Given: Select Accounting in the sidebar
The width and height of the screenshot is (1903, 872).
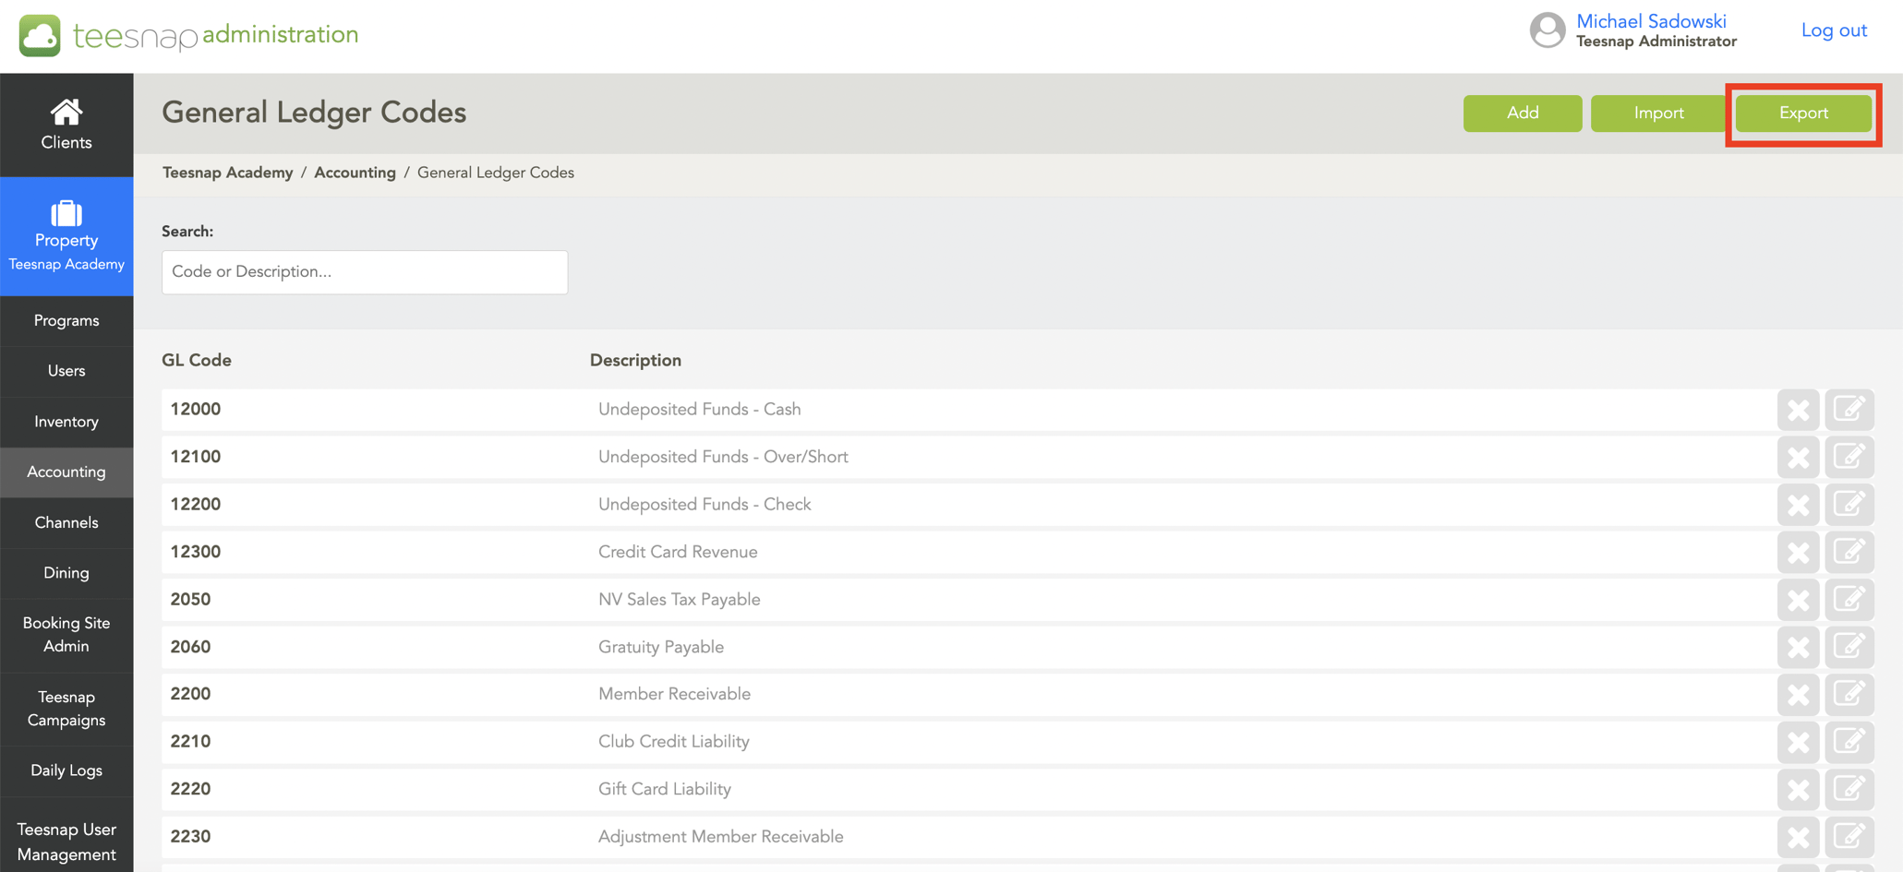Looking at the screenshot, I should pos(66,472).
